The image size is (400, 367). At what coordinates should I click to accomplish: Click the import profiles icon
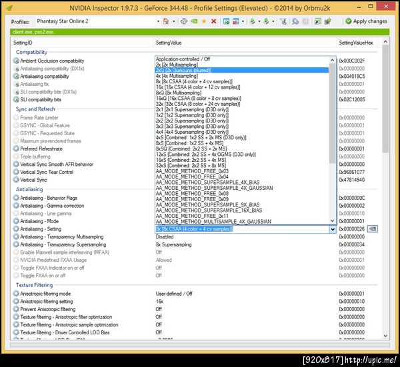pos(266,21)
